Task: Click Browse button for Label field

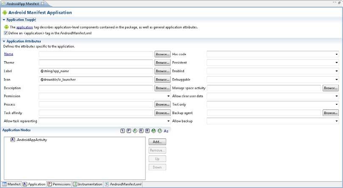Action: (x=162, y=71)
